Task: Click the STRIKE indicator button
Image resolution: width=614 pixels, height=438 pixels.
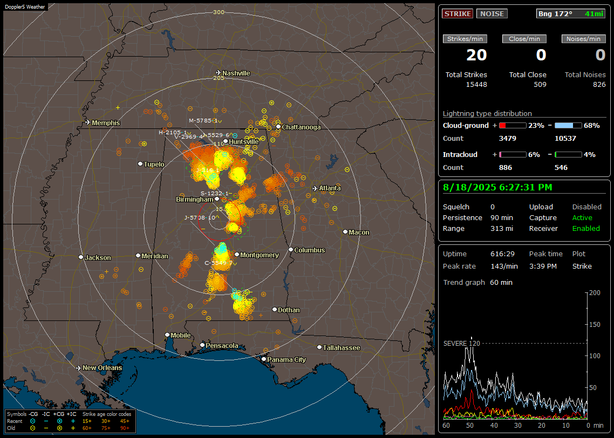Action: 458,13
